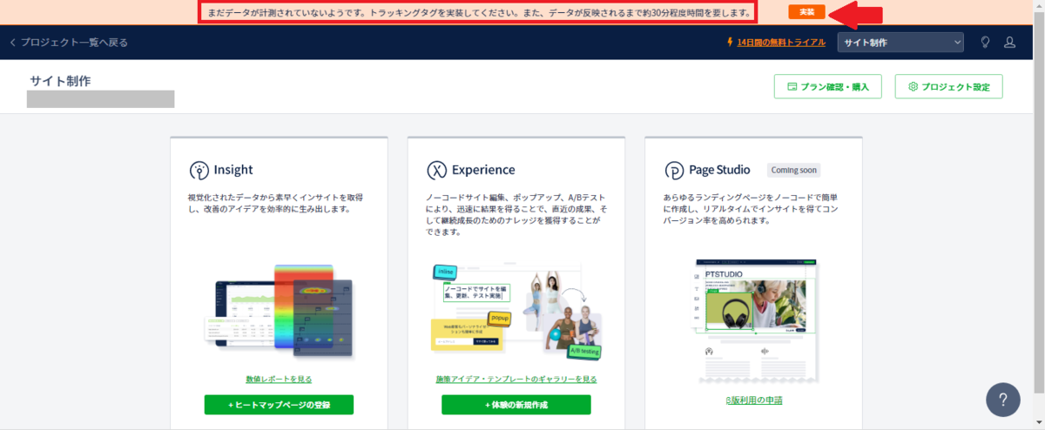Click the Insight lightbulb logo icon
1045x430 pixels.
click(199, 170)
